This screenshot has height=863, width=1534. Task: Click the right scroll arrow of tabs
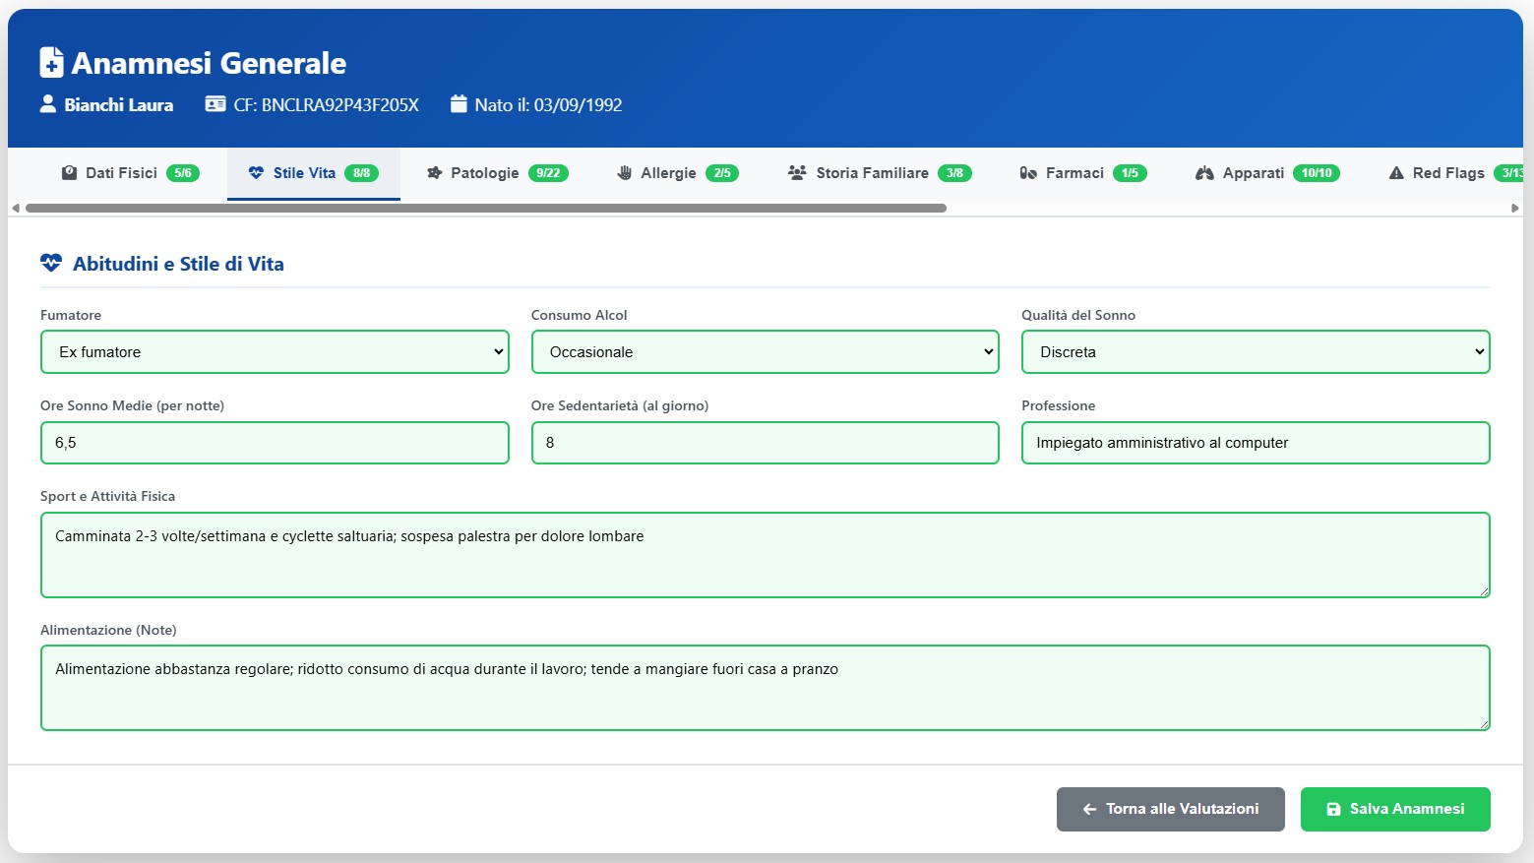1514,209
